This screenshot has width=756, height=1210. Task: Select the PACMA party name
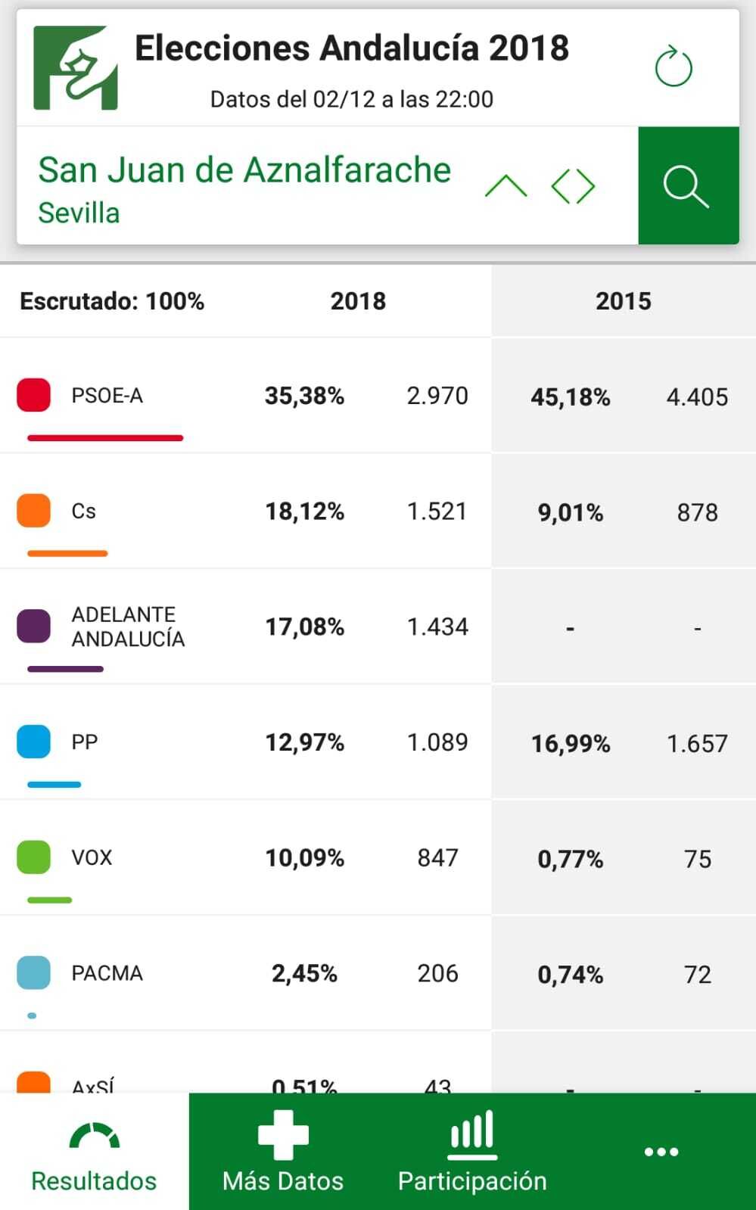pyautogui.click(x=107, y=973)
